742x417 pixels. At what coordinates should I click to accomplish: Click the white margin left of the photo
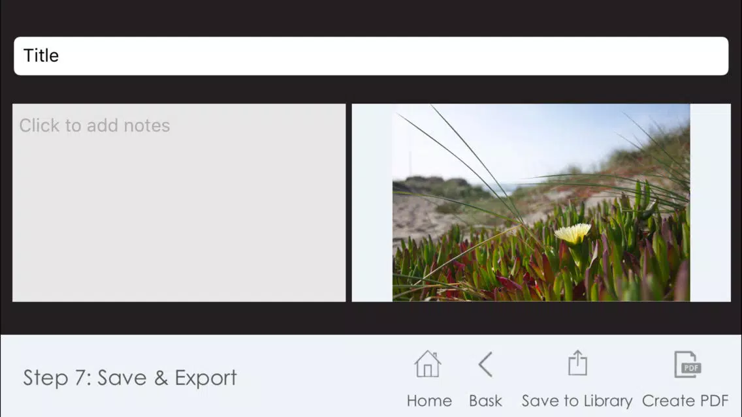point(372,202)
